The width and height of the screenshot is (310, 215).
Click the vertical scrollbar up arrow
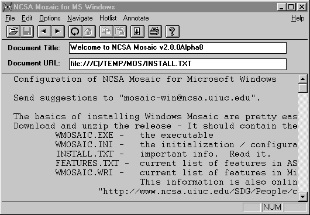click(302, 79)
